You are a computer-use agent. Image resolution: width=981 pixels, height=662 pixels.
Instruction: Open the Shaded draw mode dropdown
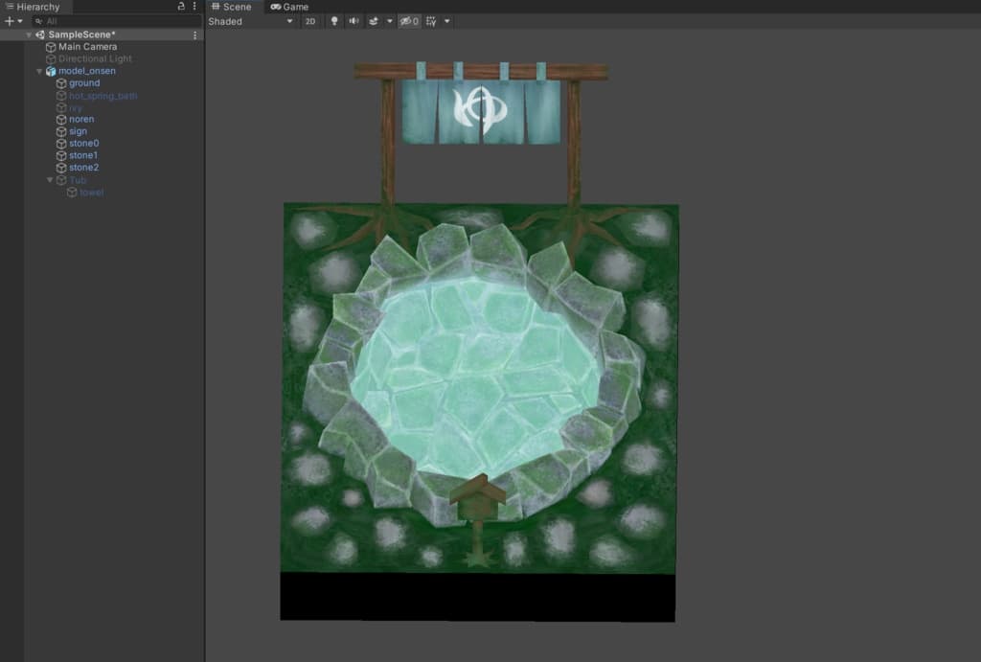pos(251,21)
